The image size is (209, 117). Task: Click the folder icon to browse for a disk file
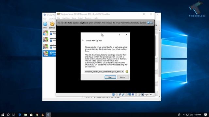127,71
